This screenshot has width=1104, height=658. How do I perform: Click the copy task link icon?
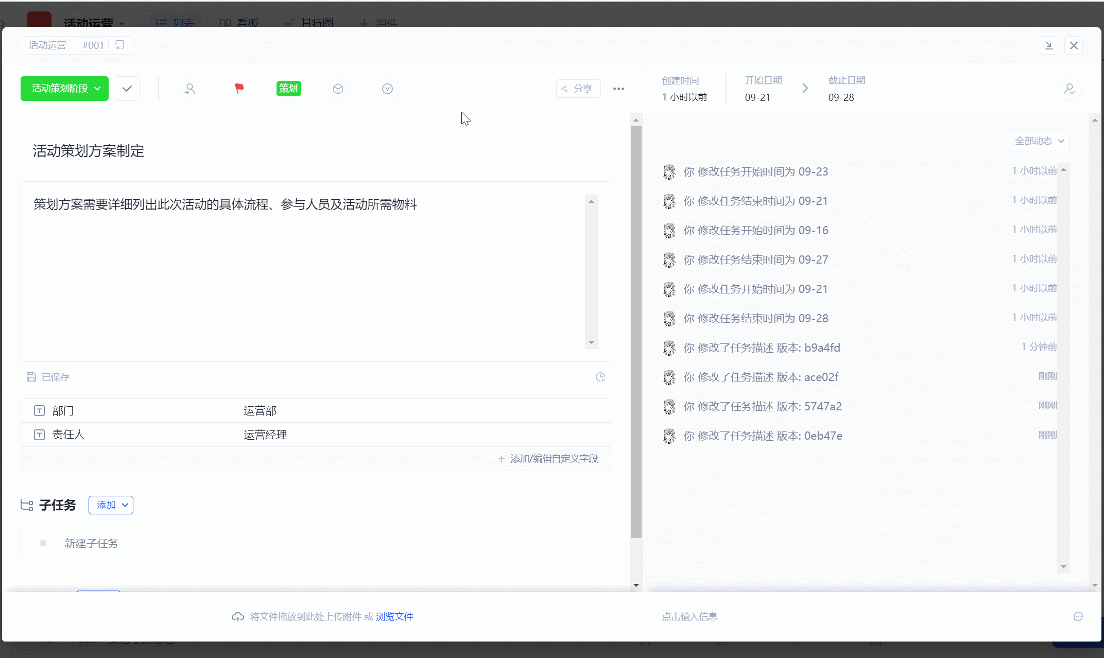[119, 45]
